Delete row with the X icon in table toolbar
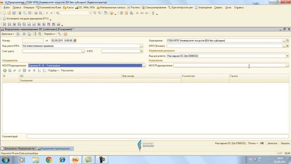The image size is (291, 164). (x=20, y=71)
